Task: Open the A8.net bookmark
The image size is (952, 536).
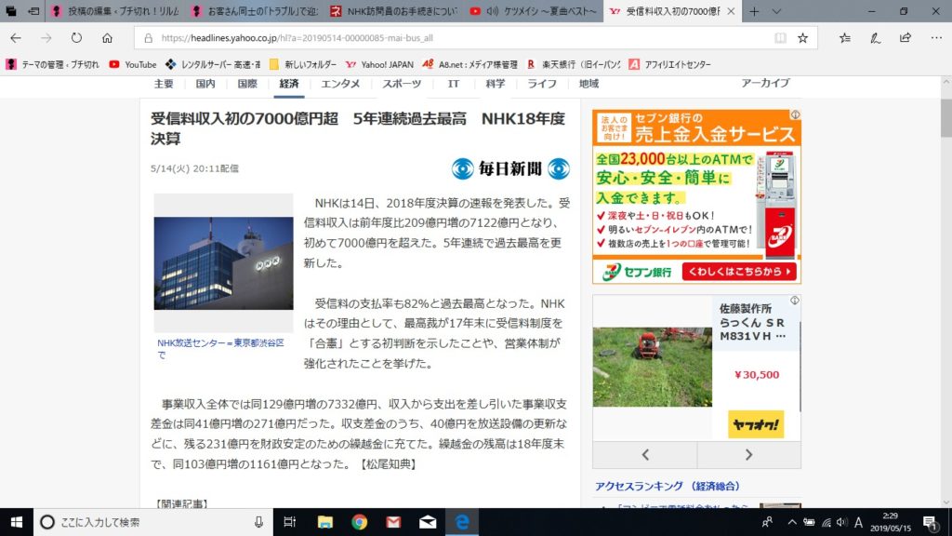Action: coord(469,64)
